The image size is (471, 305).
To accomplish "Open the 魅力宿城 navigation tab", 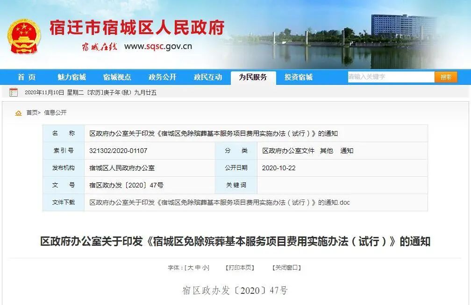I will (72, 77).
